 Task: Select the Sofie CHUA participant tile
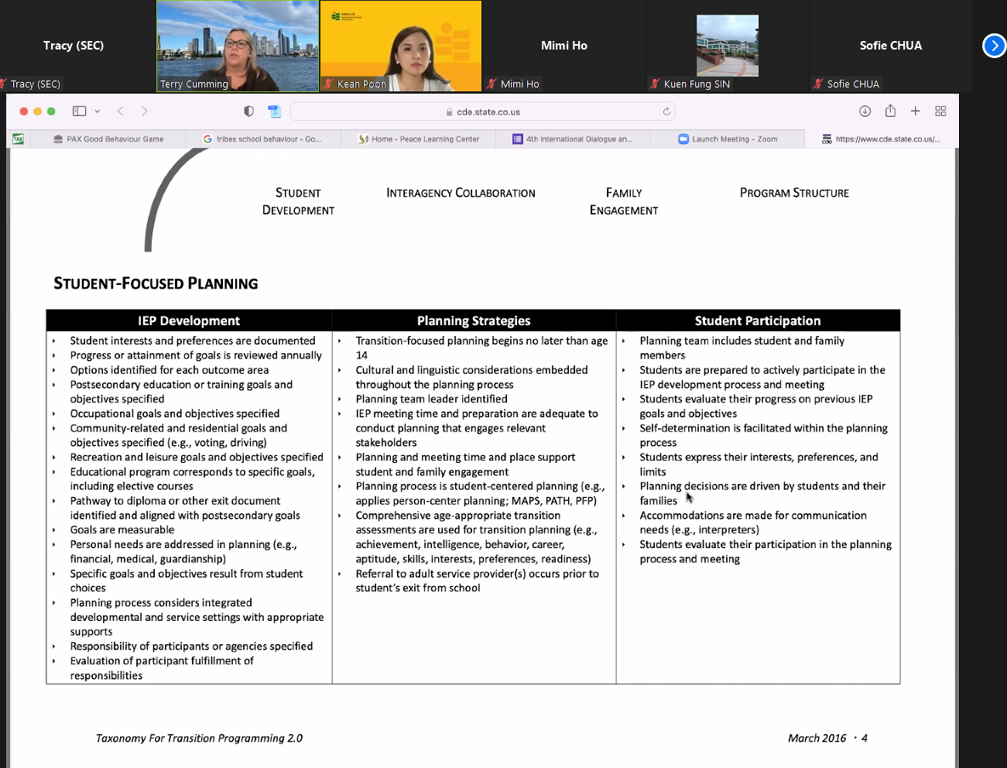coord(890,46)
